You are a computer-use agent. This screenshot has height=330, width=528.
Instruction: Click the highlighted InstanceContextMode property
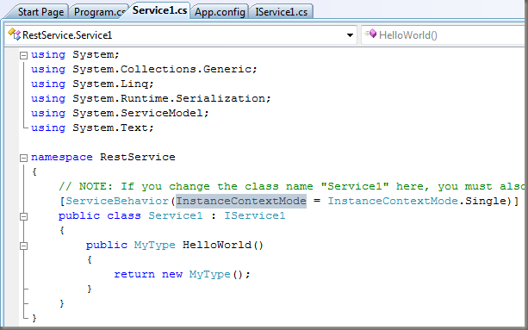(x=241, y=201)
